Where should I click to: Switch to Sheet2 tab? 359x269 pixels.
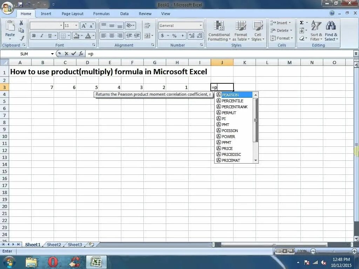[54, 244]
